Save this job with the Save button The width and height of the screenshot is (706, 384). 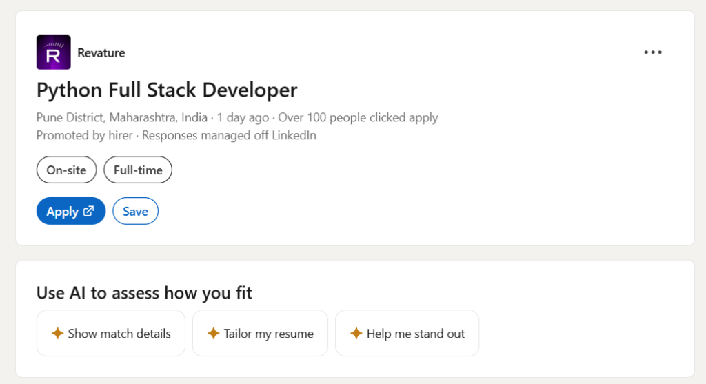tap(135, 212)
